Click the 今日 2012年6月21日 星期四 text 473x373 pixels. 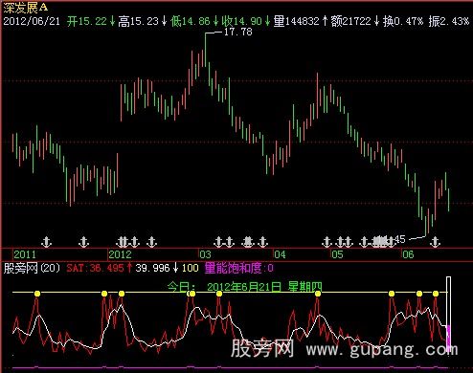[x=244, y=287]
